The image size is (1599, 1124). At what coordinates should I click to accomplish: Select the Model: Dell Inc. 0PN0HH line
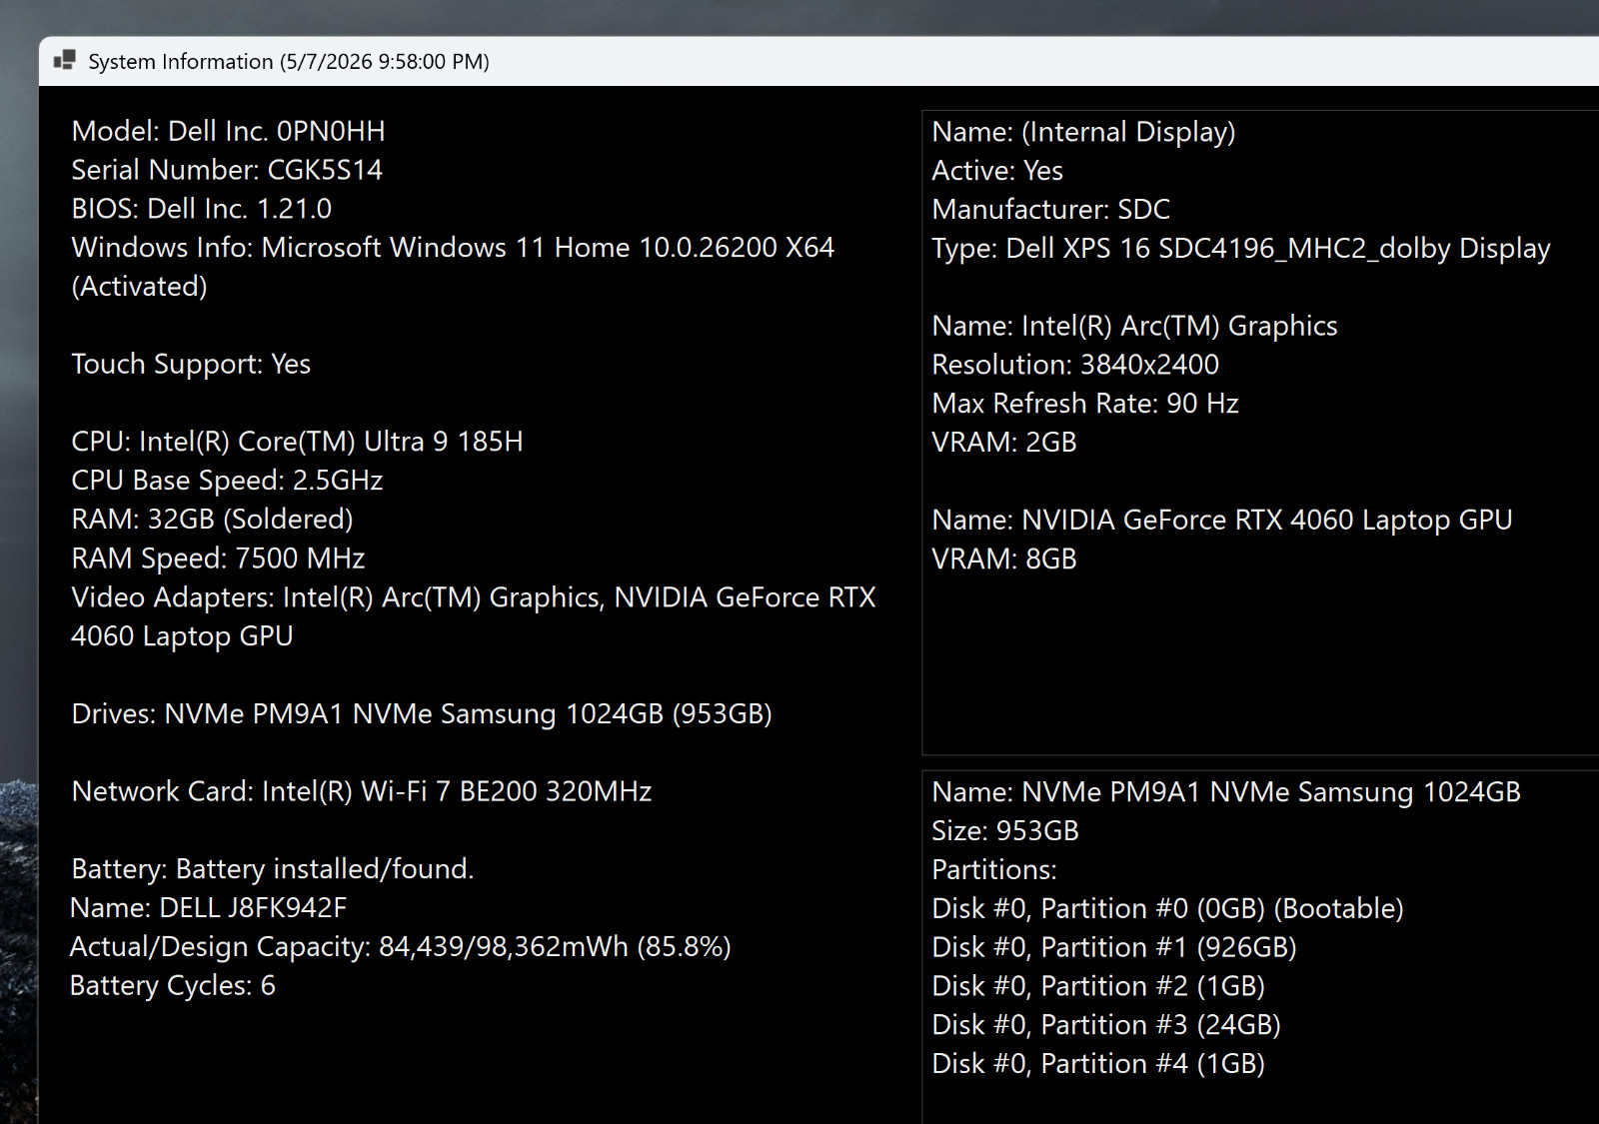click(x=228, y=132)
